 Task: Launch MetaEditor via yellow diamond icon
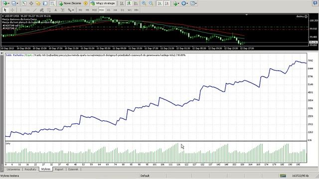86,3
